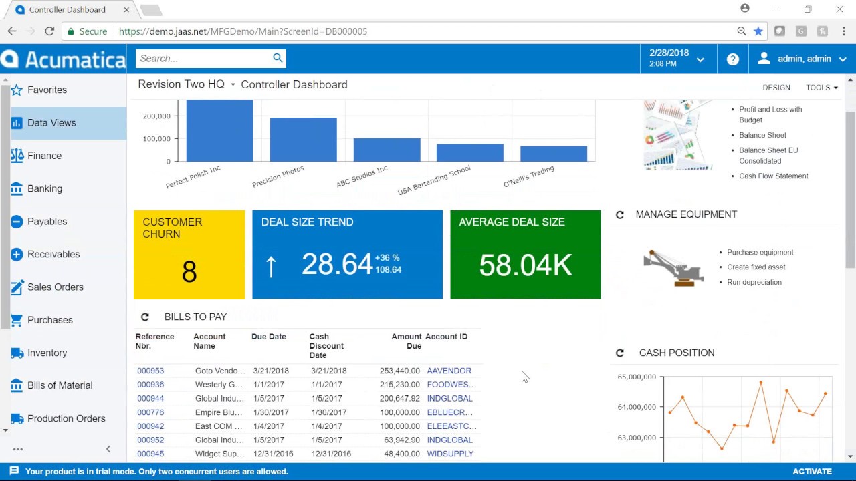Select the Controller Dashboard browser tab
This screenshot has height=481, width=856.
coord(67,9)
